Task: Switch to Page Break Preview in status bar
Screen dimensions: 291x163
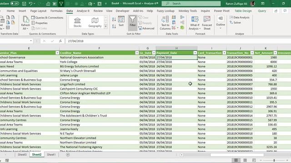Action: tap(254, 160)
